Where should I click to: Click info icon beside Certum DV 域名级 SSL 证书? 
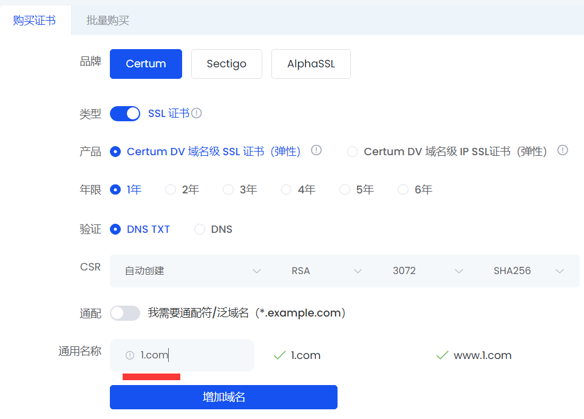point(316,150)
